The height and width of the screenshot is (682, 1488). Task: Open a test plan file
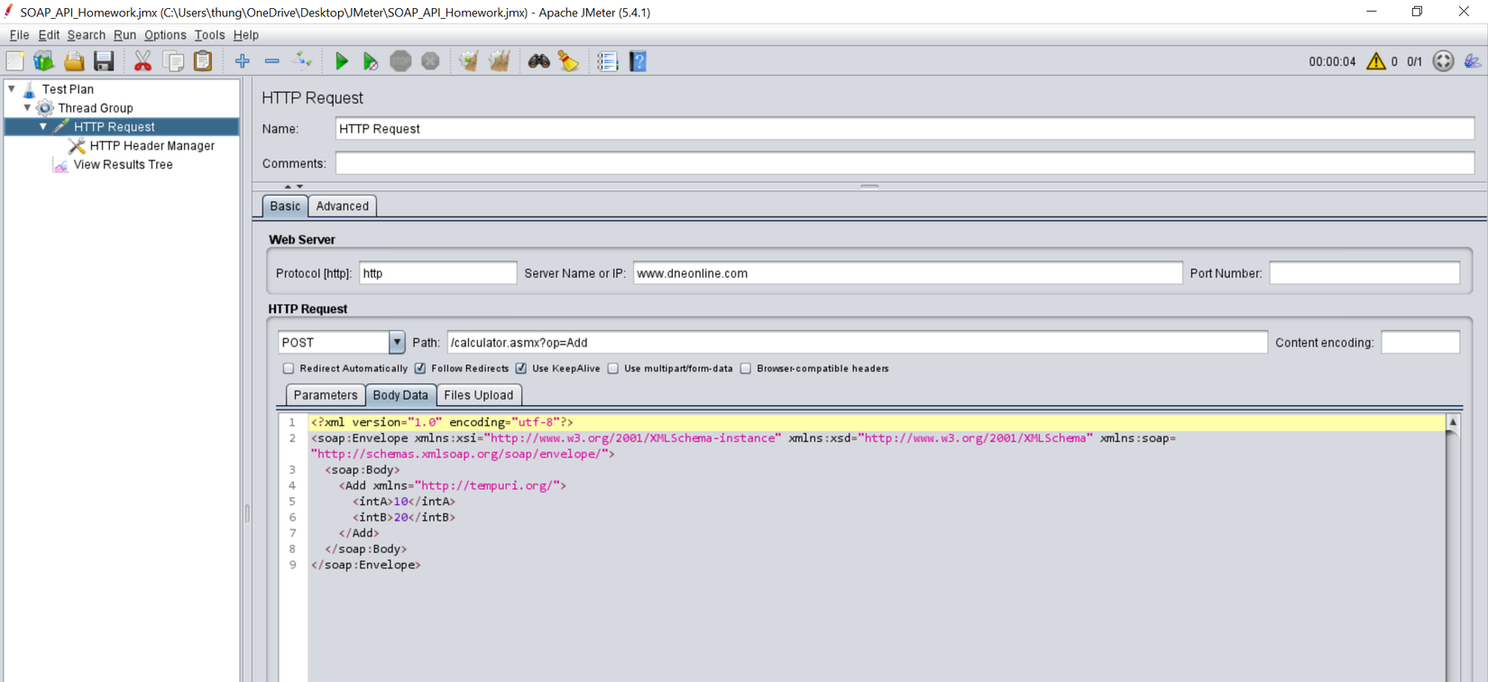[74, 61]
